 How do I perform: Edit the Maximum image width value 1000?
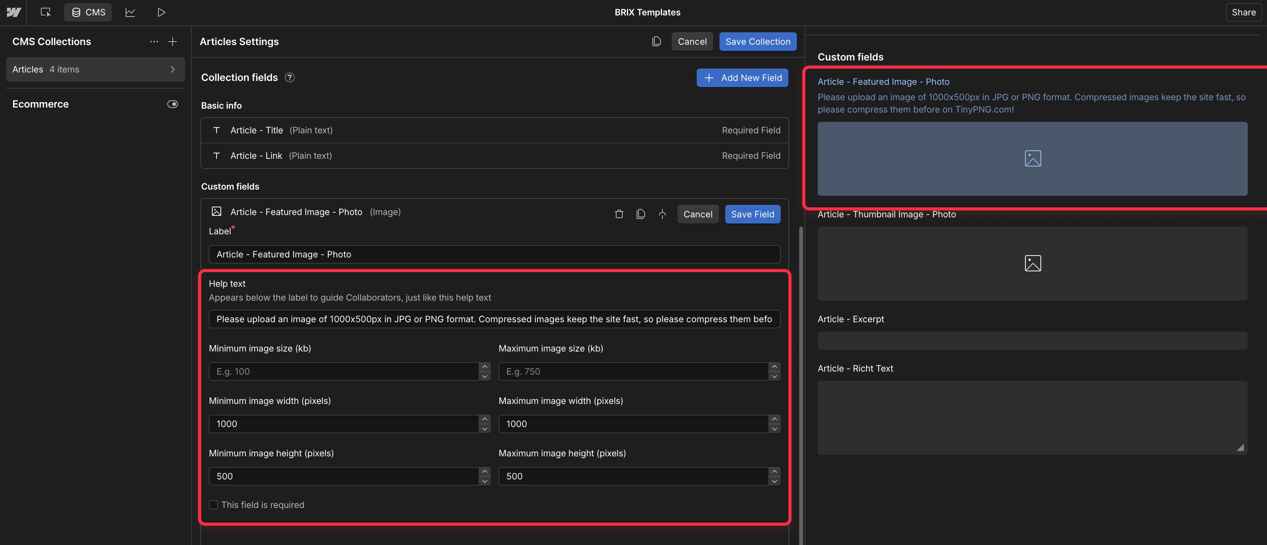tap(633, 424)
